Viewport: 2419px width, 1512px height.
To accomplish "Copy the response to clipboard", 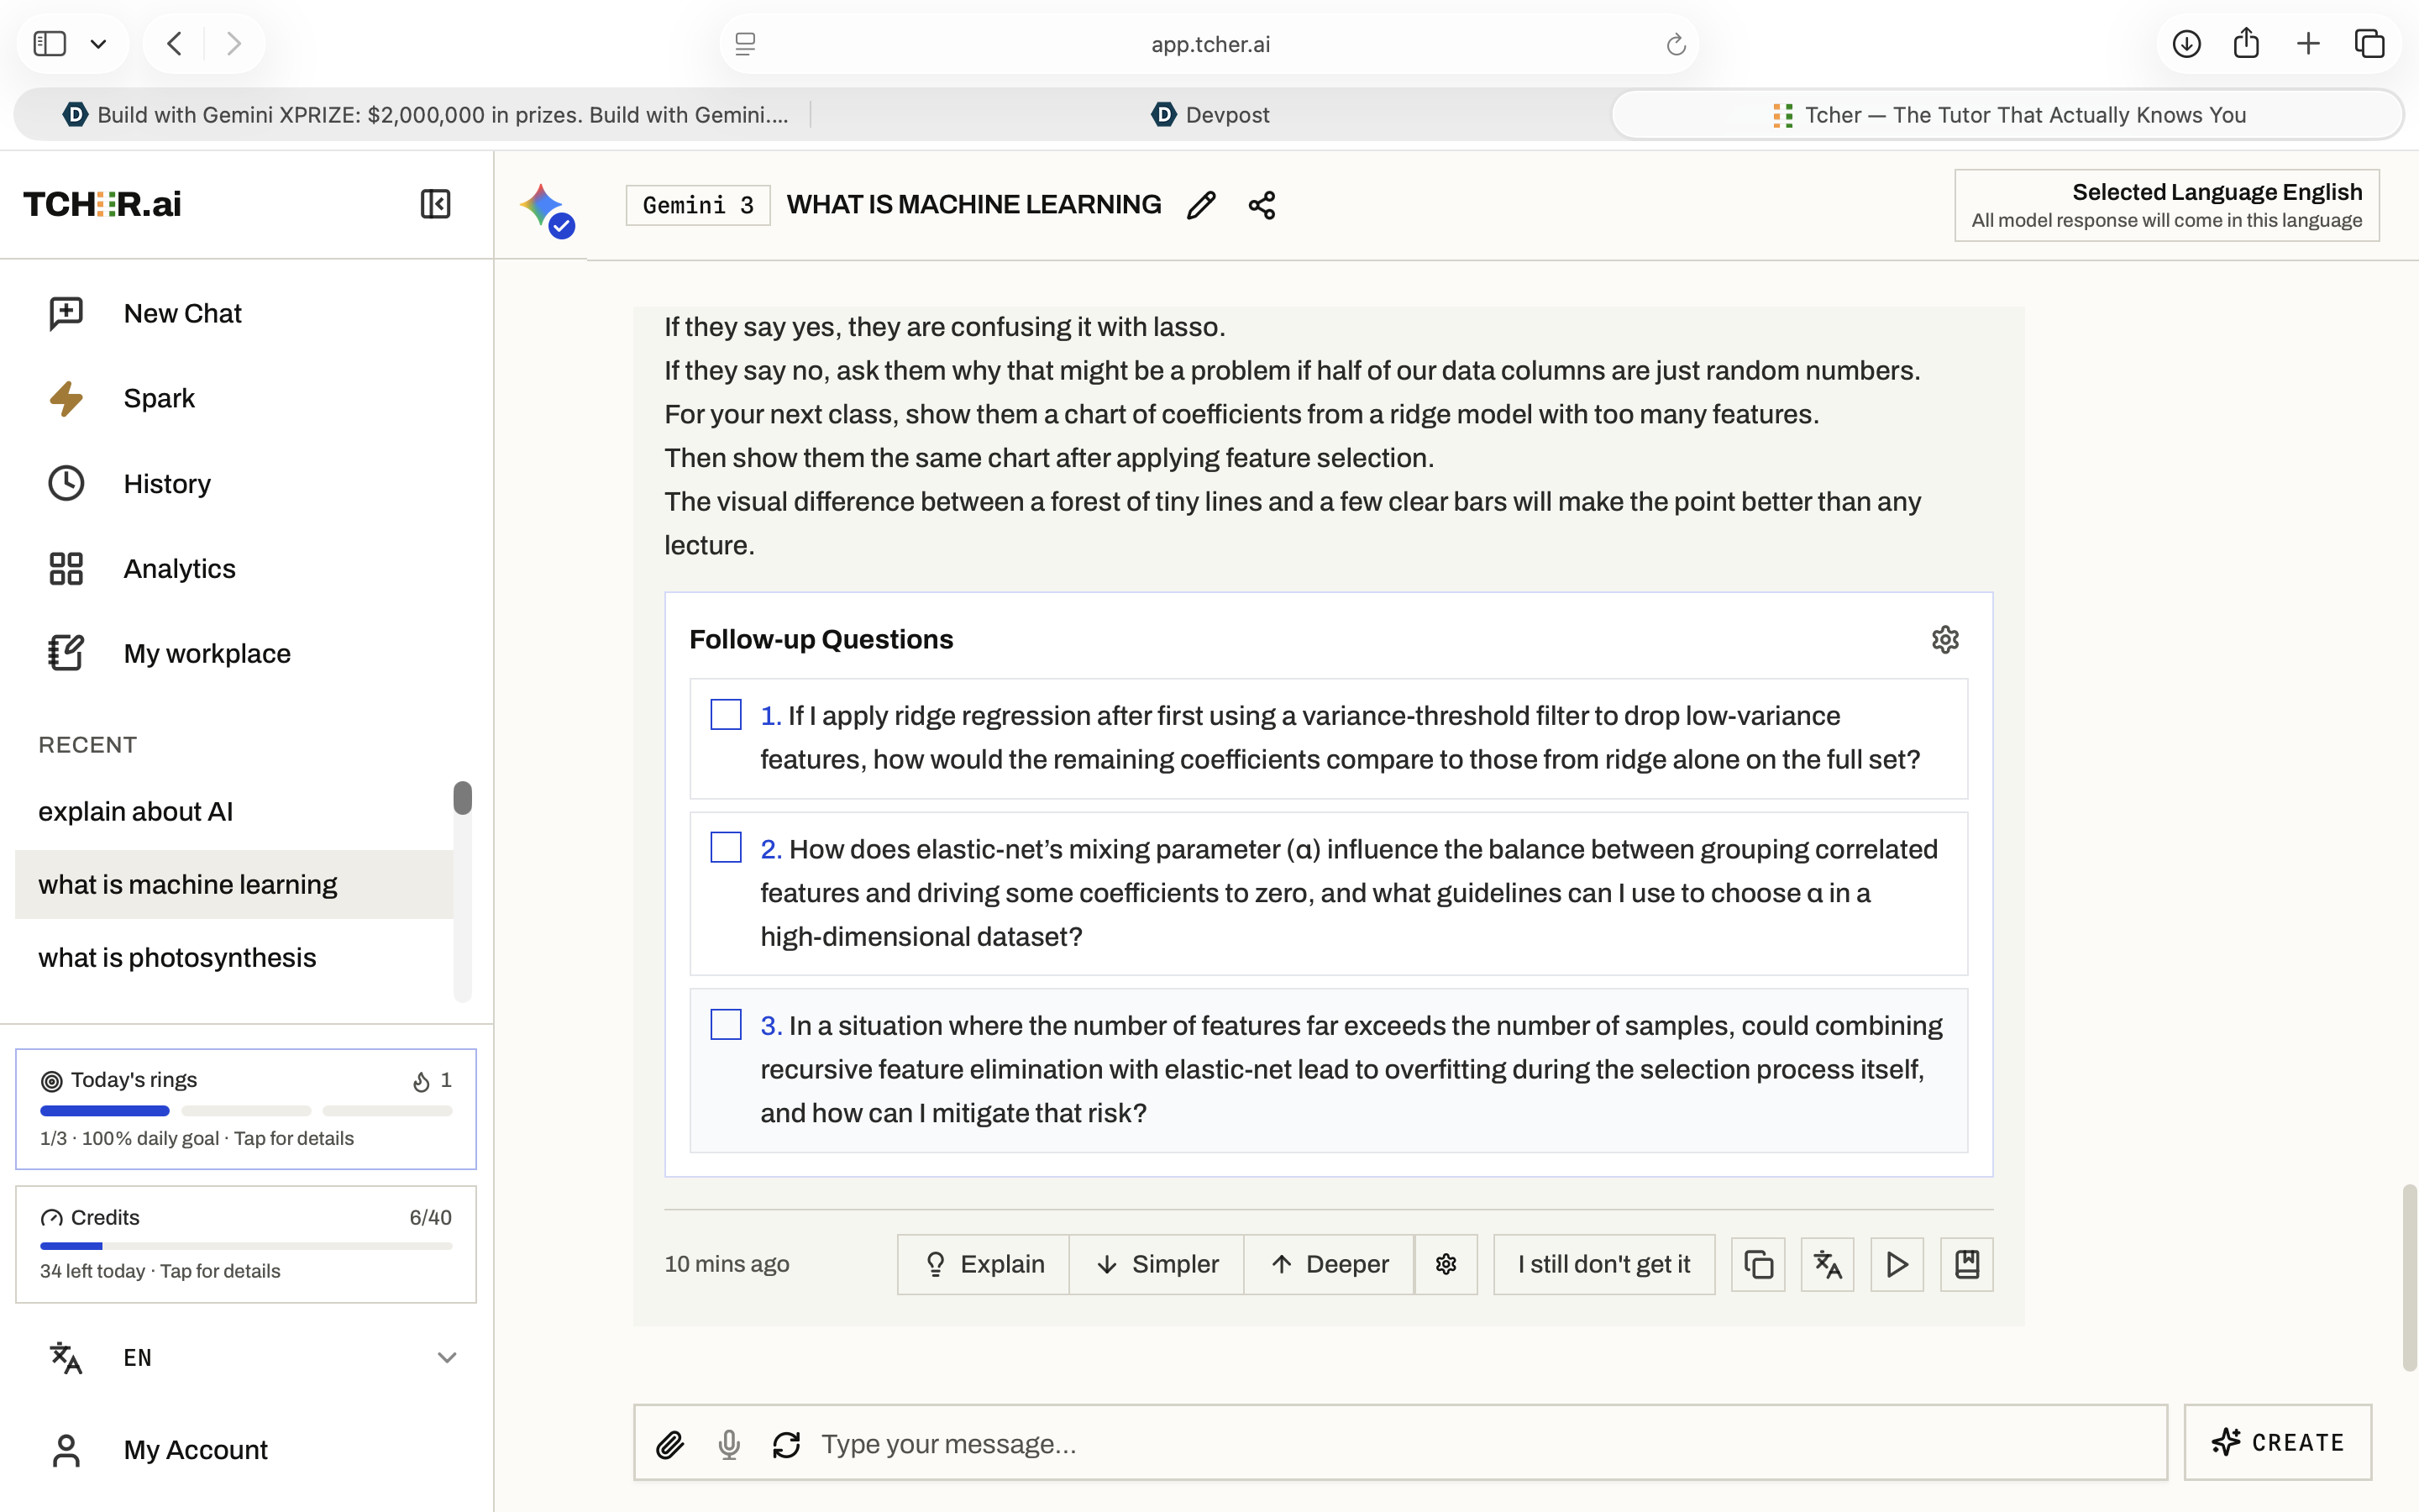I will pos(1758,1264).
